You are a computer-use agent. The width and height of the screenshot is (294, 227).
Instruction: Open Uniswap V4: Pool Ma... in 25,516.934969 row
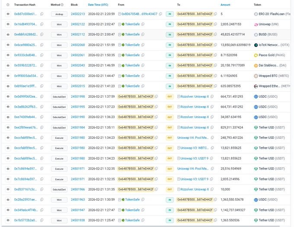click(x=193, y=169)
